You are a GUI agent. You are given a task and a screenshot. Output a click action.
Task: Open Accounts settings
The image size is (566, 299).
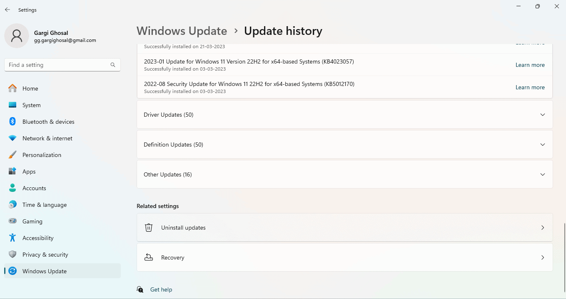tap(34, 188)
